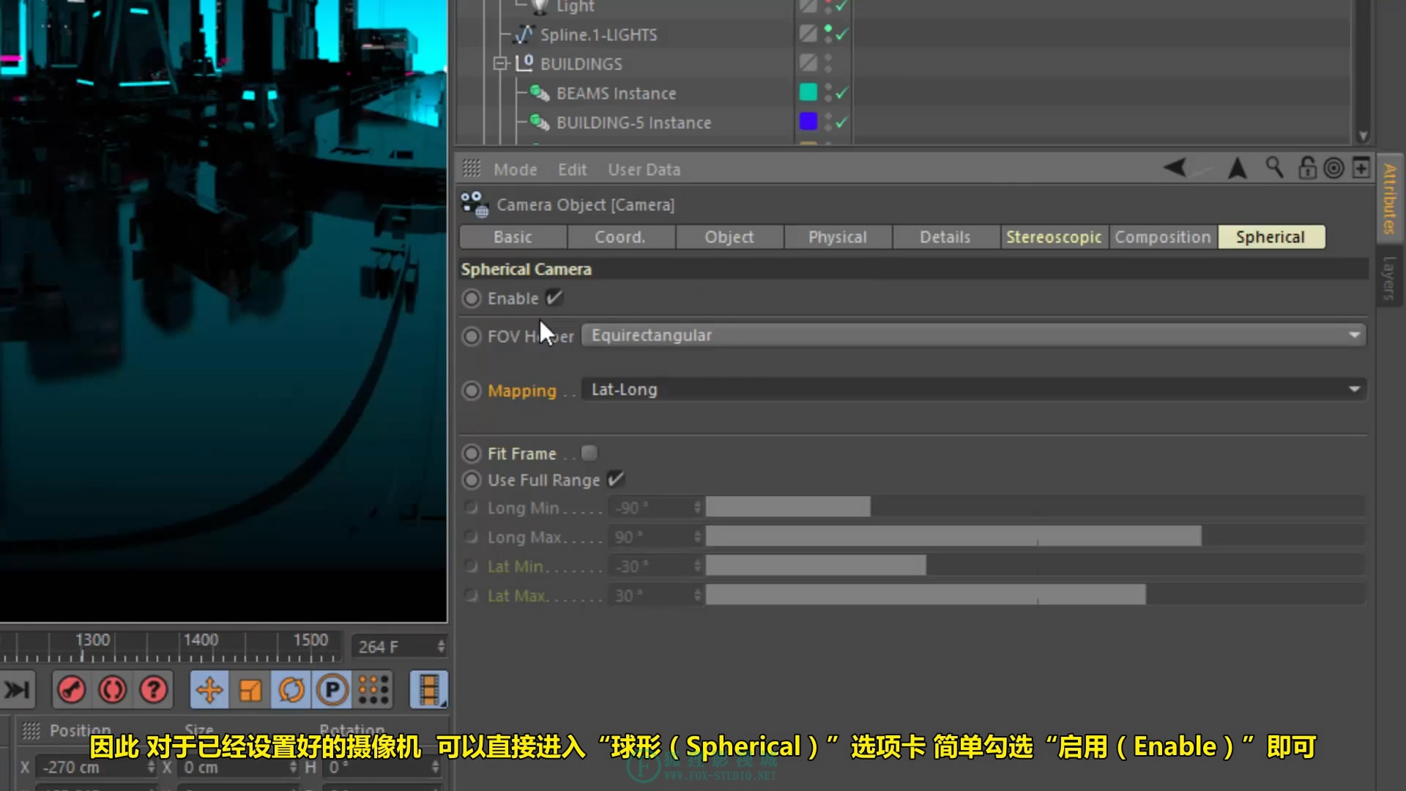1406x791 pixels.
Task: Click the record active objects button
Action: pos(72,690)
